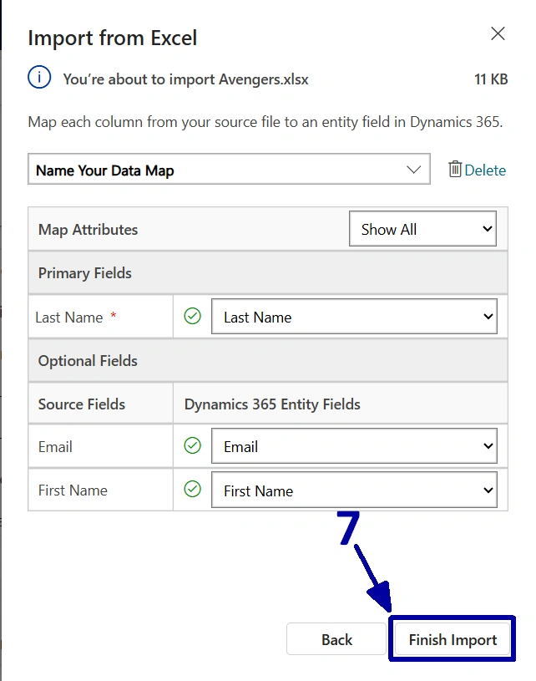Click the green checkmark beside First Name mapping
Viewport: 536px width, 681px height.
193,490
